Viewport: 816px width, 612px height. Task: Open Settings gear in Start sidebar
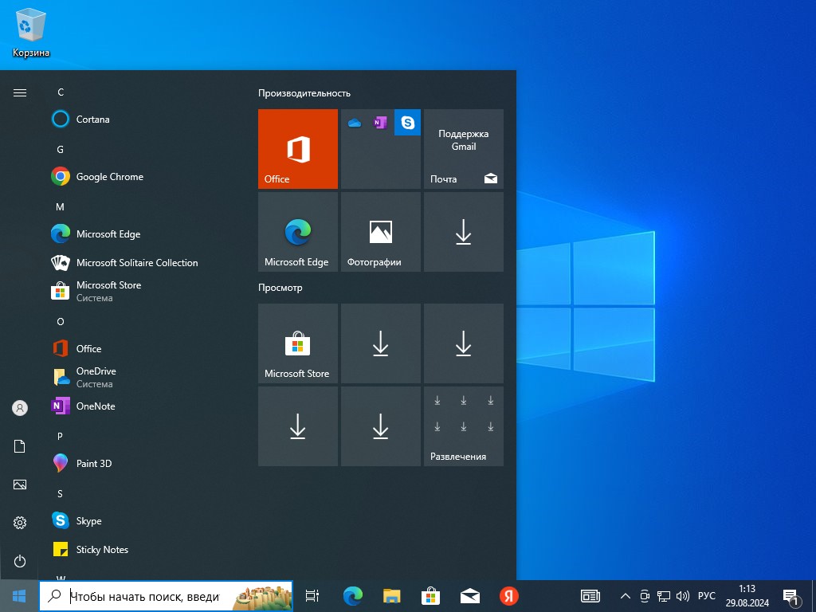click(x=20, y=523)
